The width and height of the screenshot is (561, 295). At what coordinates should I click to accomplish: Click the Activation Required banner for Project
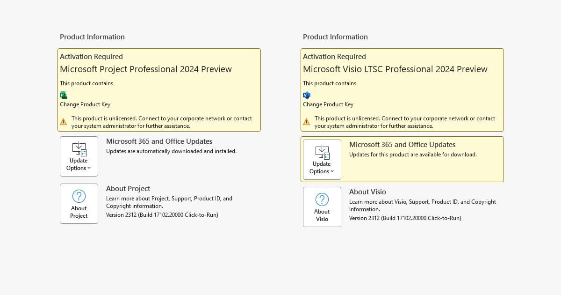point(91,56)
